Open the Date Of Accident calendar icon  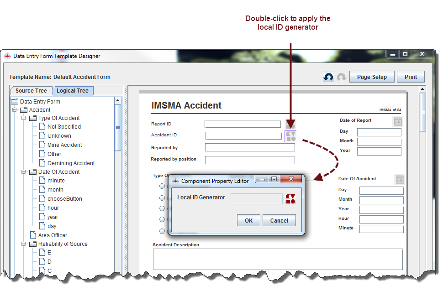(x=399, y=180)
